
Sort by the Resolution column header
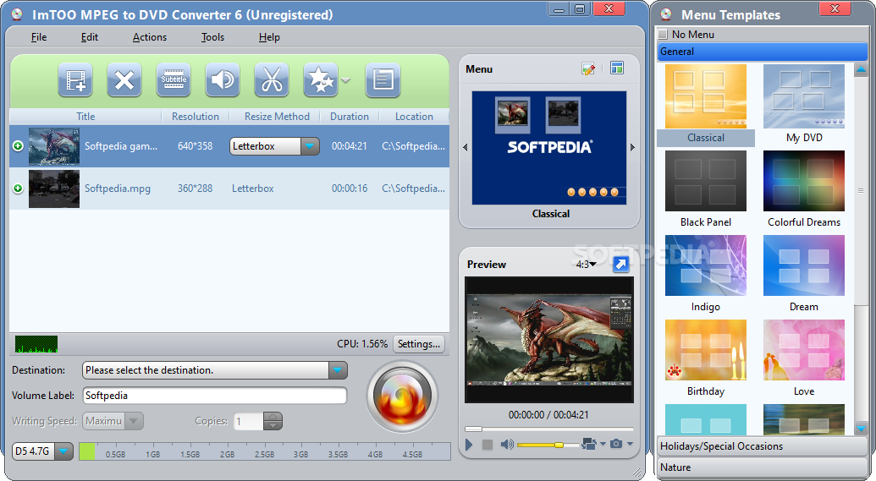195,116
